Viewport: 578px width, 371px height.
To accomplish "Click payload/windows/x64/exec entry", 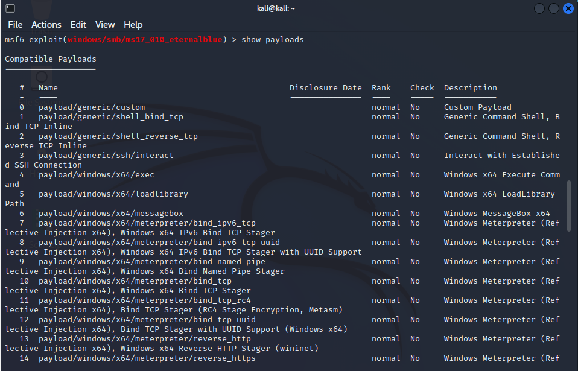I will [97, 174].
